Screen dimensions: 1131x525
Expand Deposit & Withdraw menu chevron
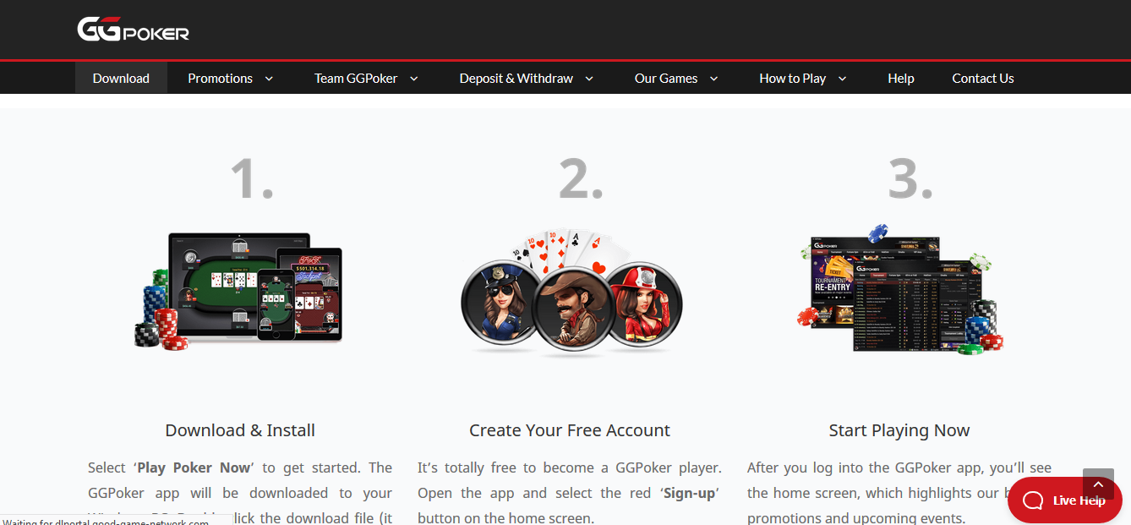tap(589, 79)
